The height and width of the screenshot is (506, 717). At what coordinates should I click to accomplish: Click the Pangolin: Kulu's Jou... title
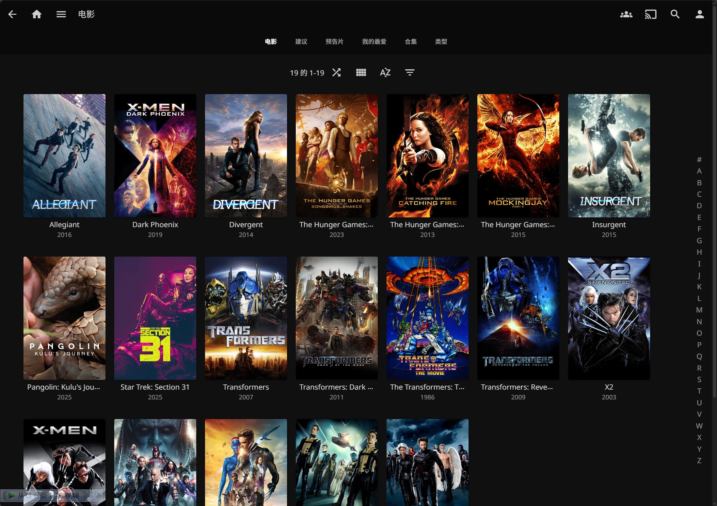tap(64, 387)
